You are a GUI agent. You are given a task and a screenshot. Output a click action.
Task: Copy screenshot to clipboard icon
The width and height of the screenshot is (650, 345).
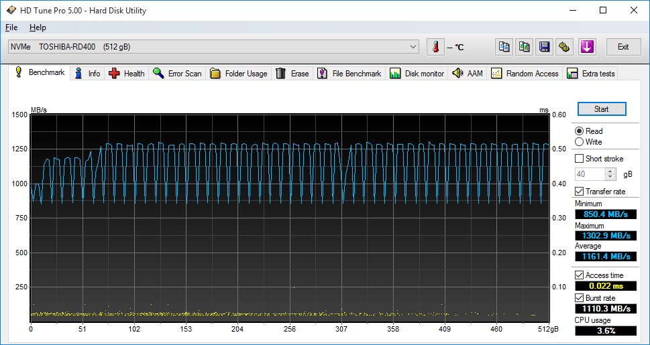(x=525, y=47)
